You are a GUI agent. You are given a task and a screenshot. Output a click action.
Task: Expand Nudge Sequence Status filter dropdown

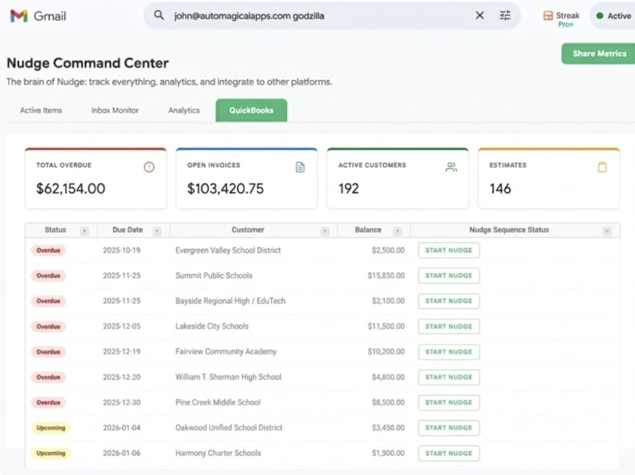click(x=607, y=231)
